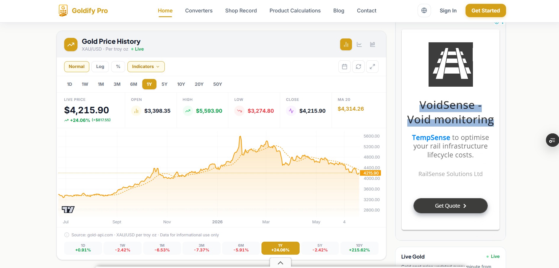Select Normal scale mode
559x268 pixels.
click(77, 67)
